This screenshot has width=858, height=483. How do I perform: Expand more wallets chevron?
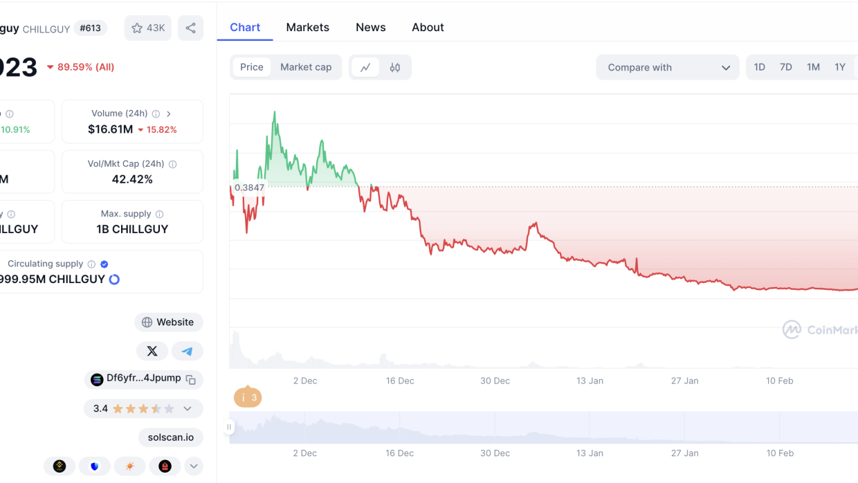click(x=194, y=466)
